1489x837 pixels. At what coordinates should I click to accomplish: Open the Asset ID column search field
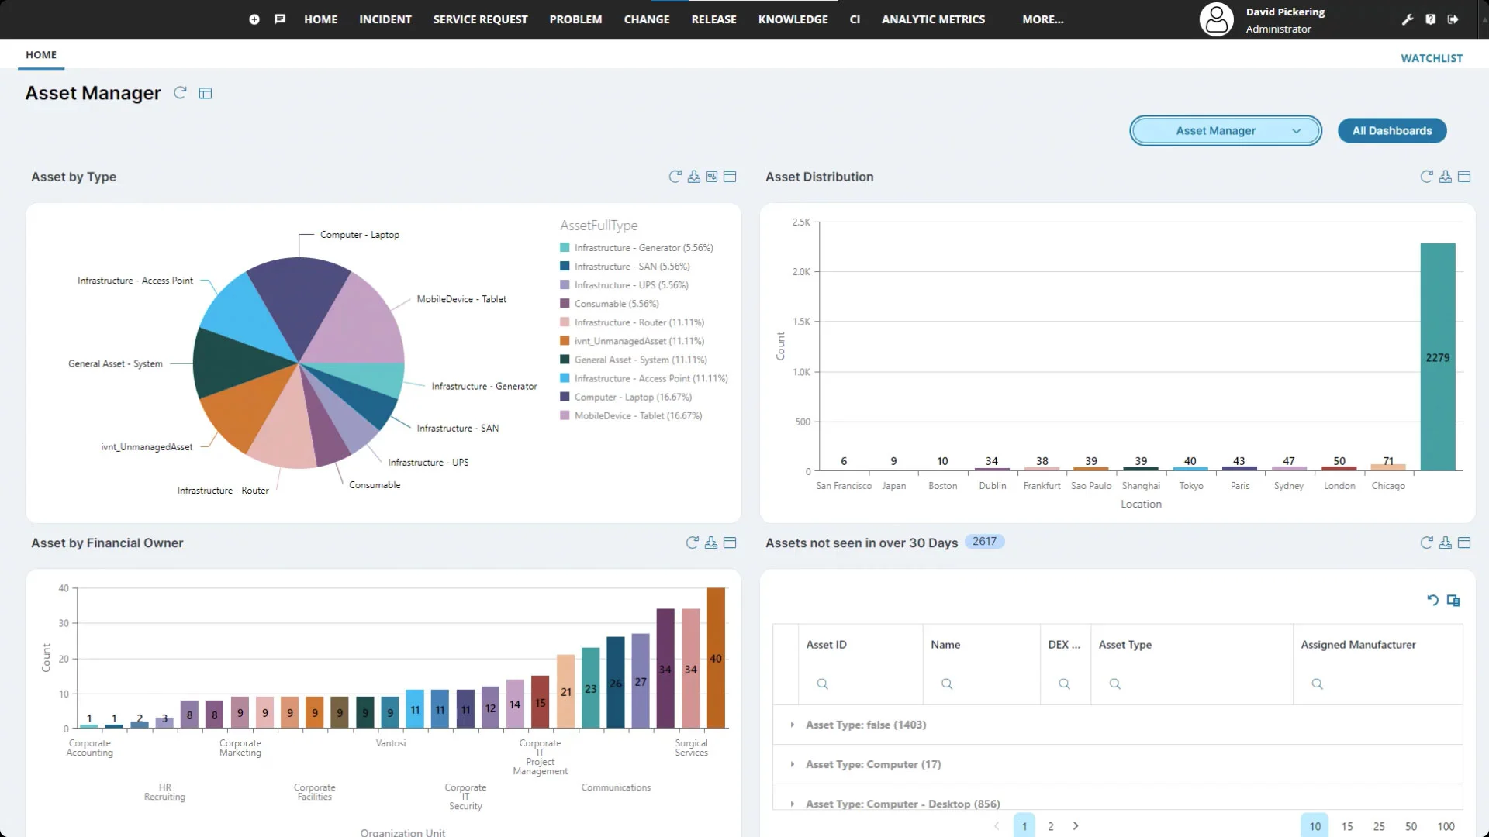point(822,684)
